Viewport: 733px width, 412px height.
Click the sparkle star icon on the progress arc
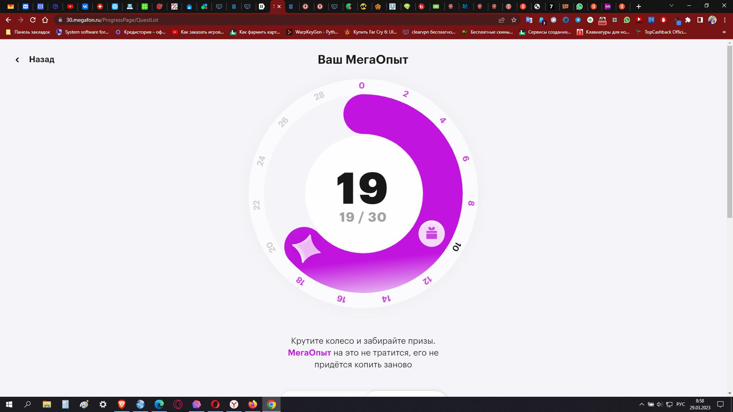(x=306, y=248)
